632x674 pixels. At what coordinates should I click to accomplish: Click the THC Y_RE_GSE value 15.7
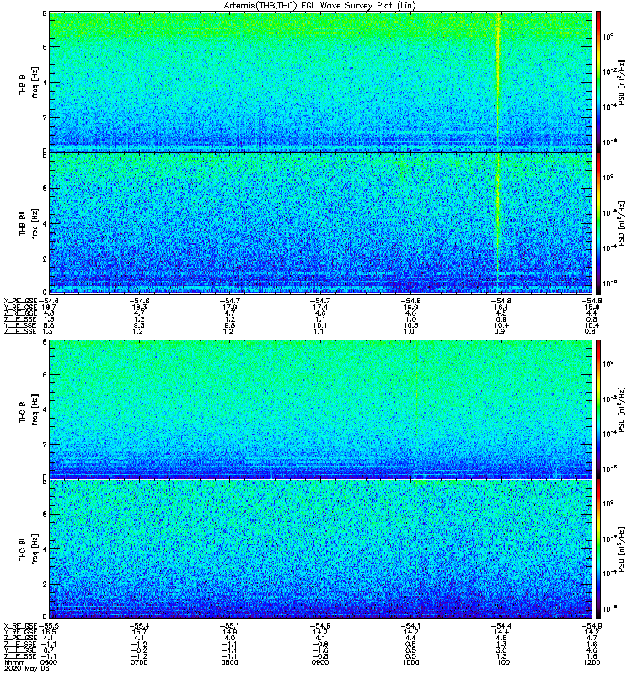[x=139, y=632]
